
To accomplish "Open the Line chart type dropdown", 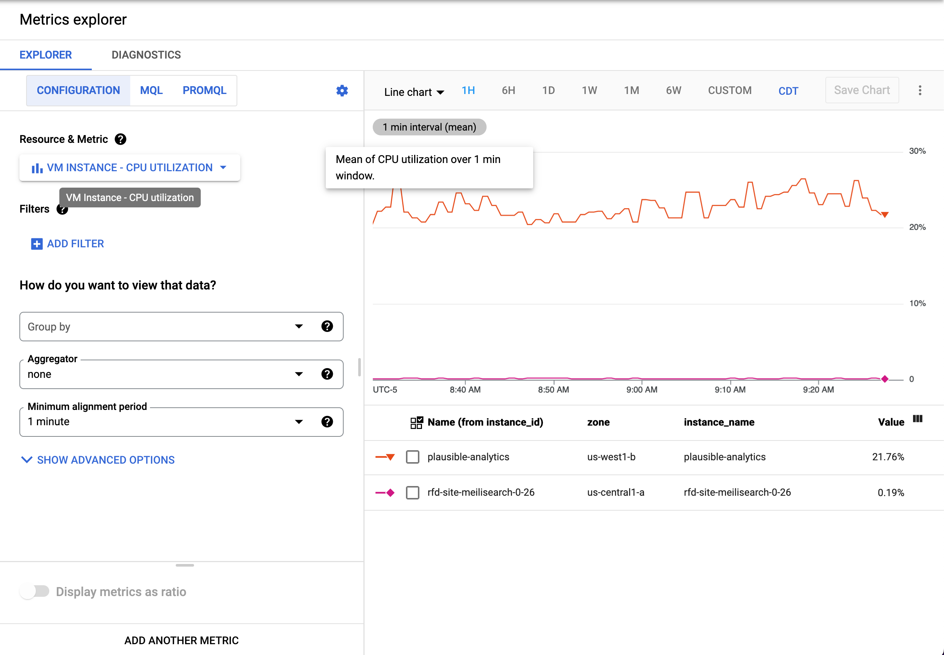I will click(414, 92).
